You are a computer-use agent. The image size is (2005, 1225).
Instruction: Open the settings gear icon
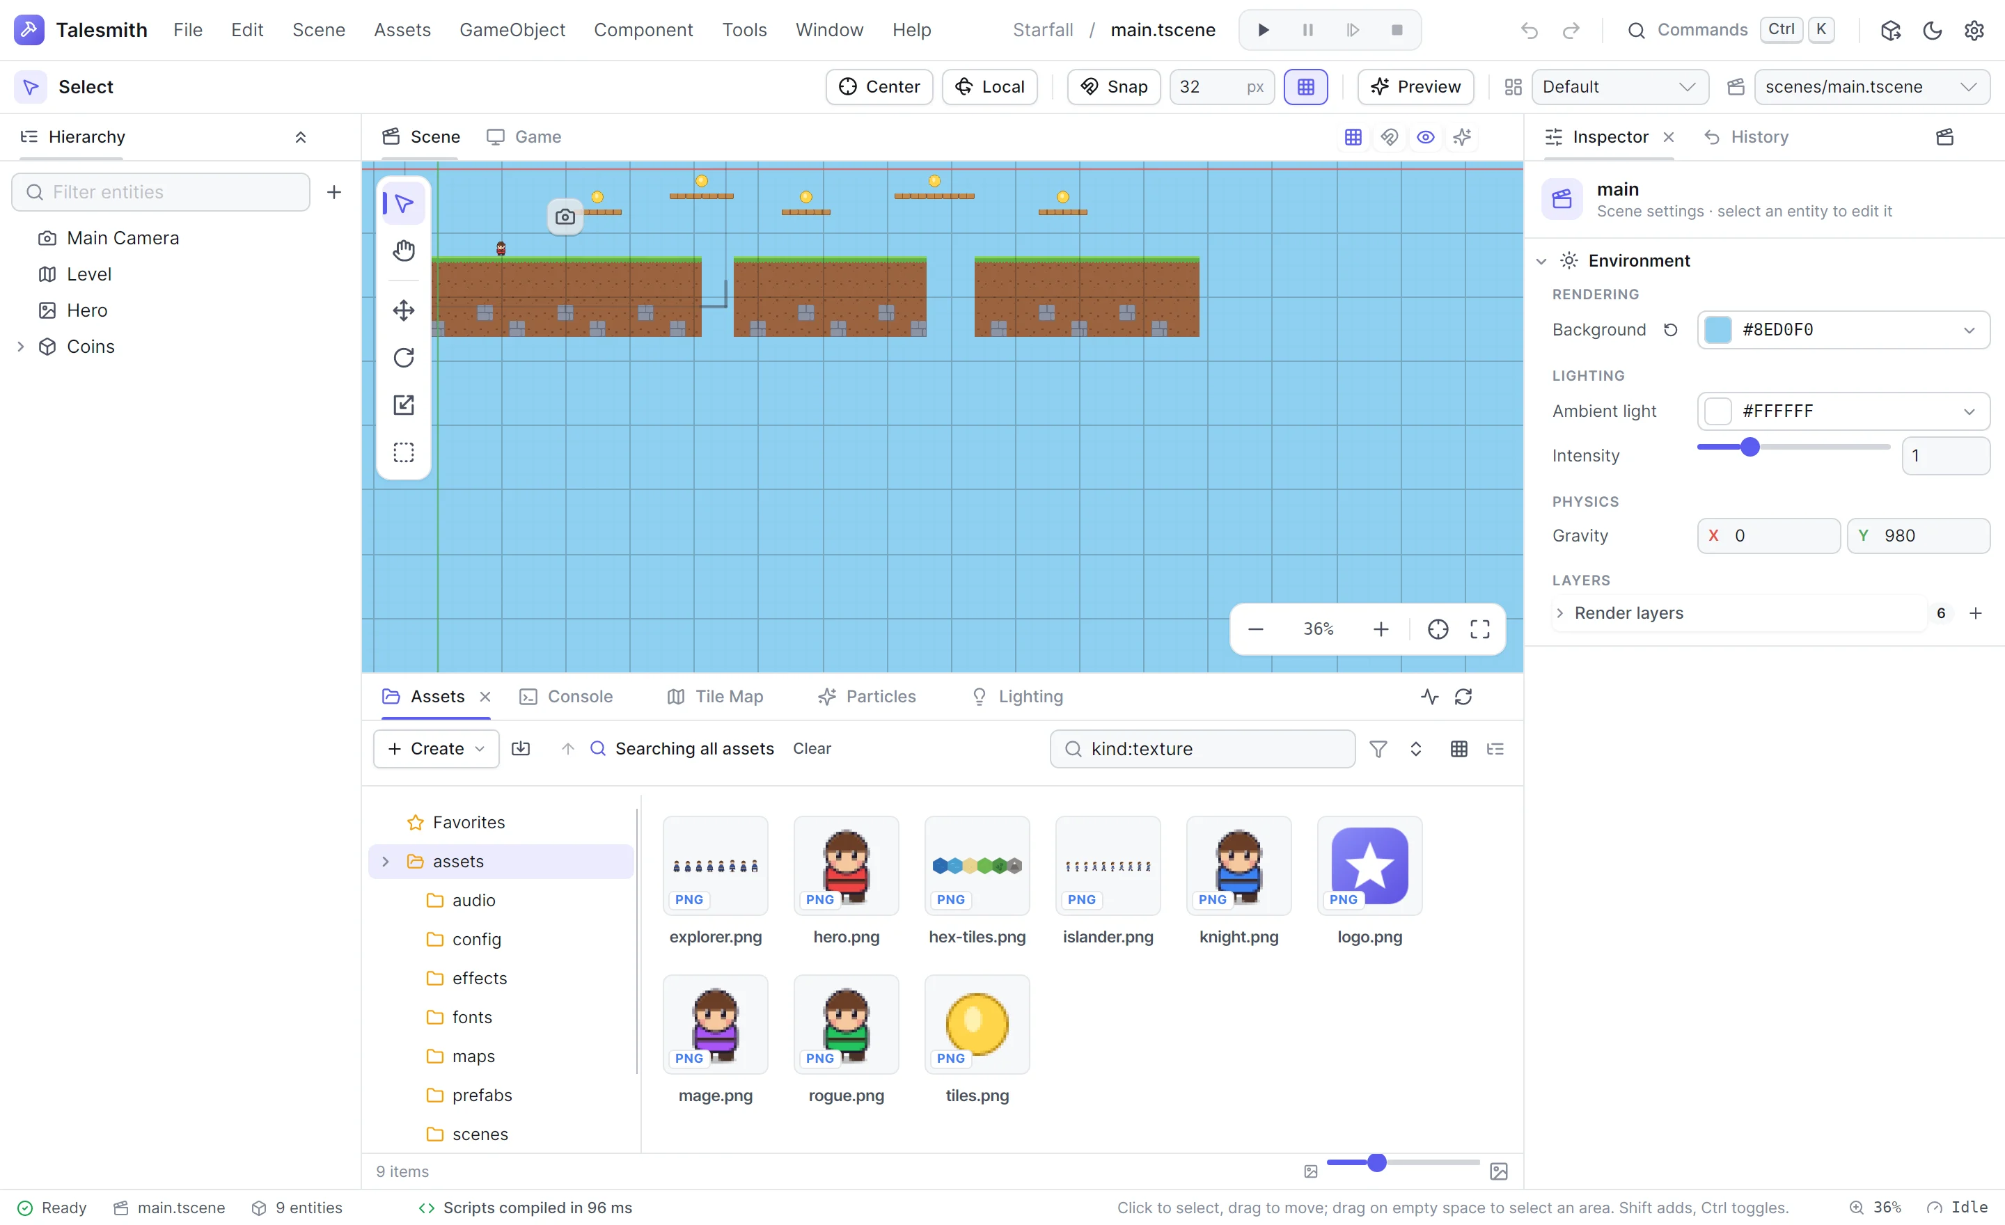(1974, 30)
